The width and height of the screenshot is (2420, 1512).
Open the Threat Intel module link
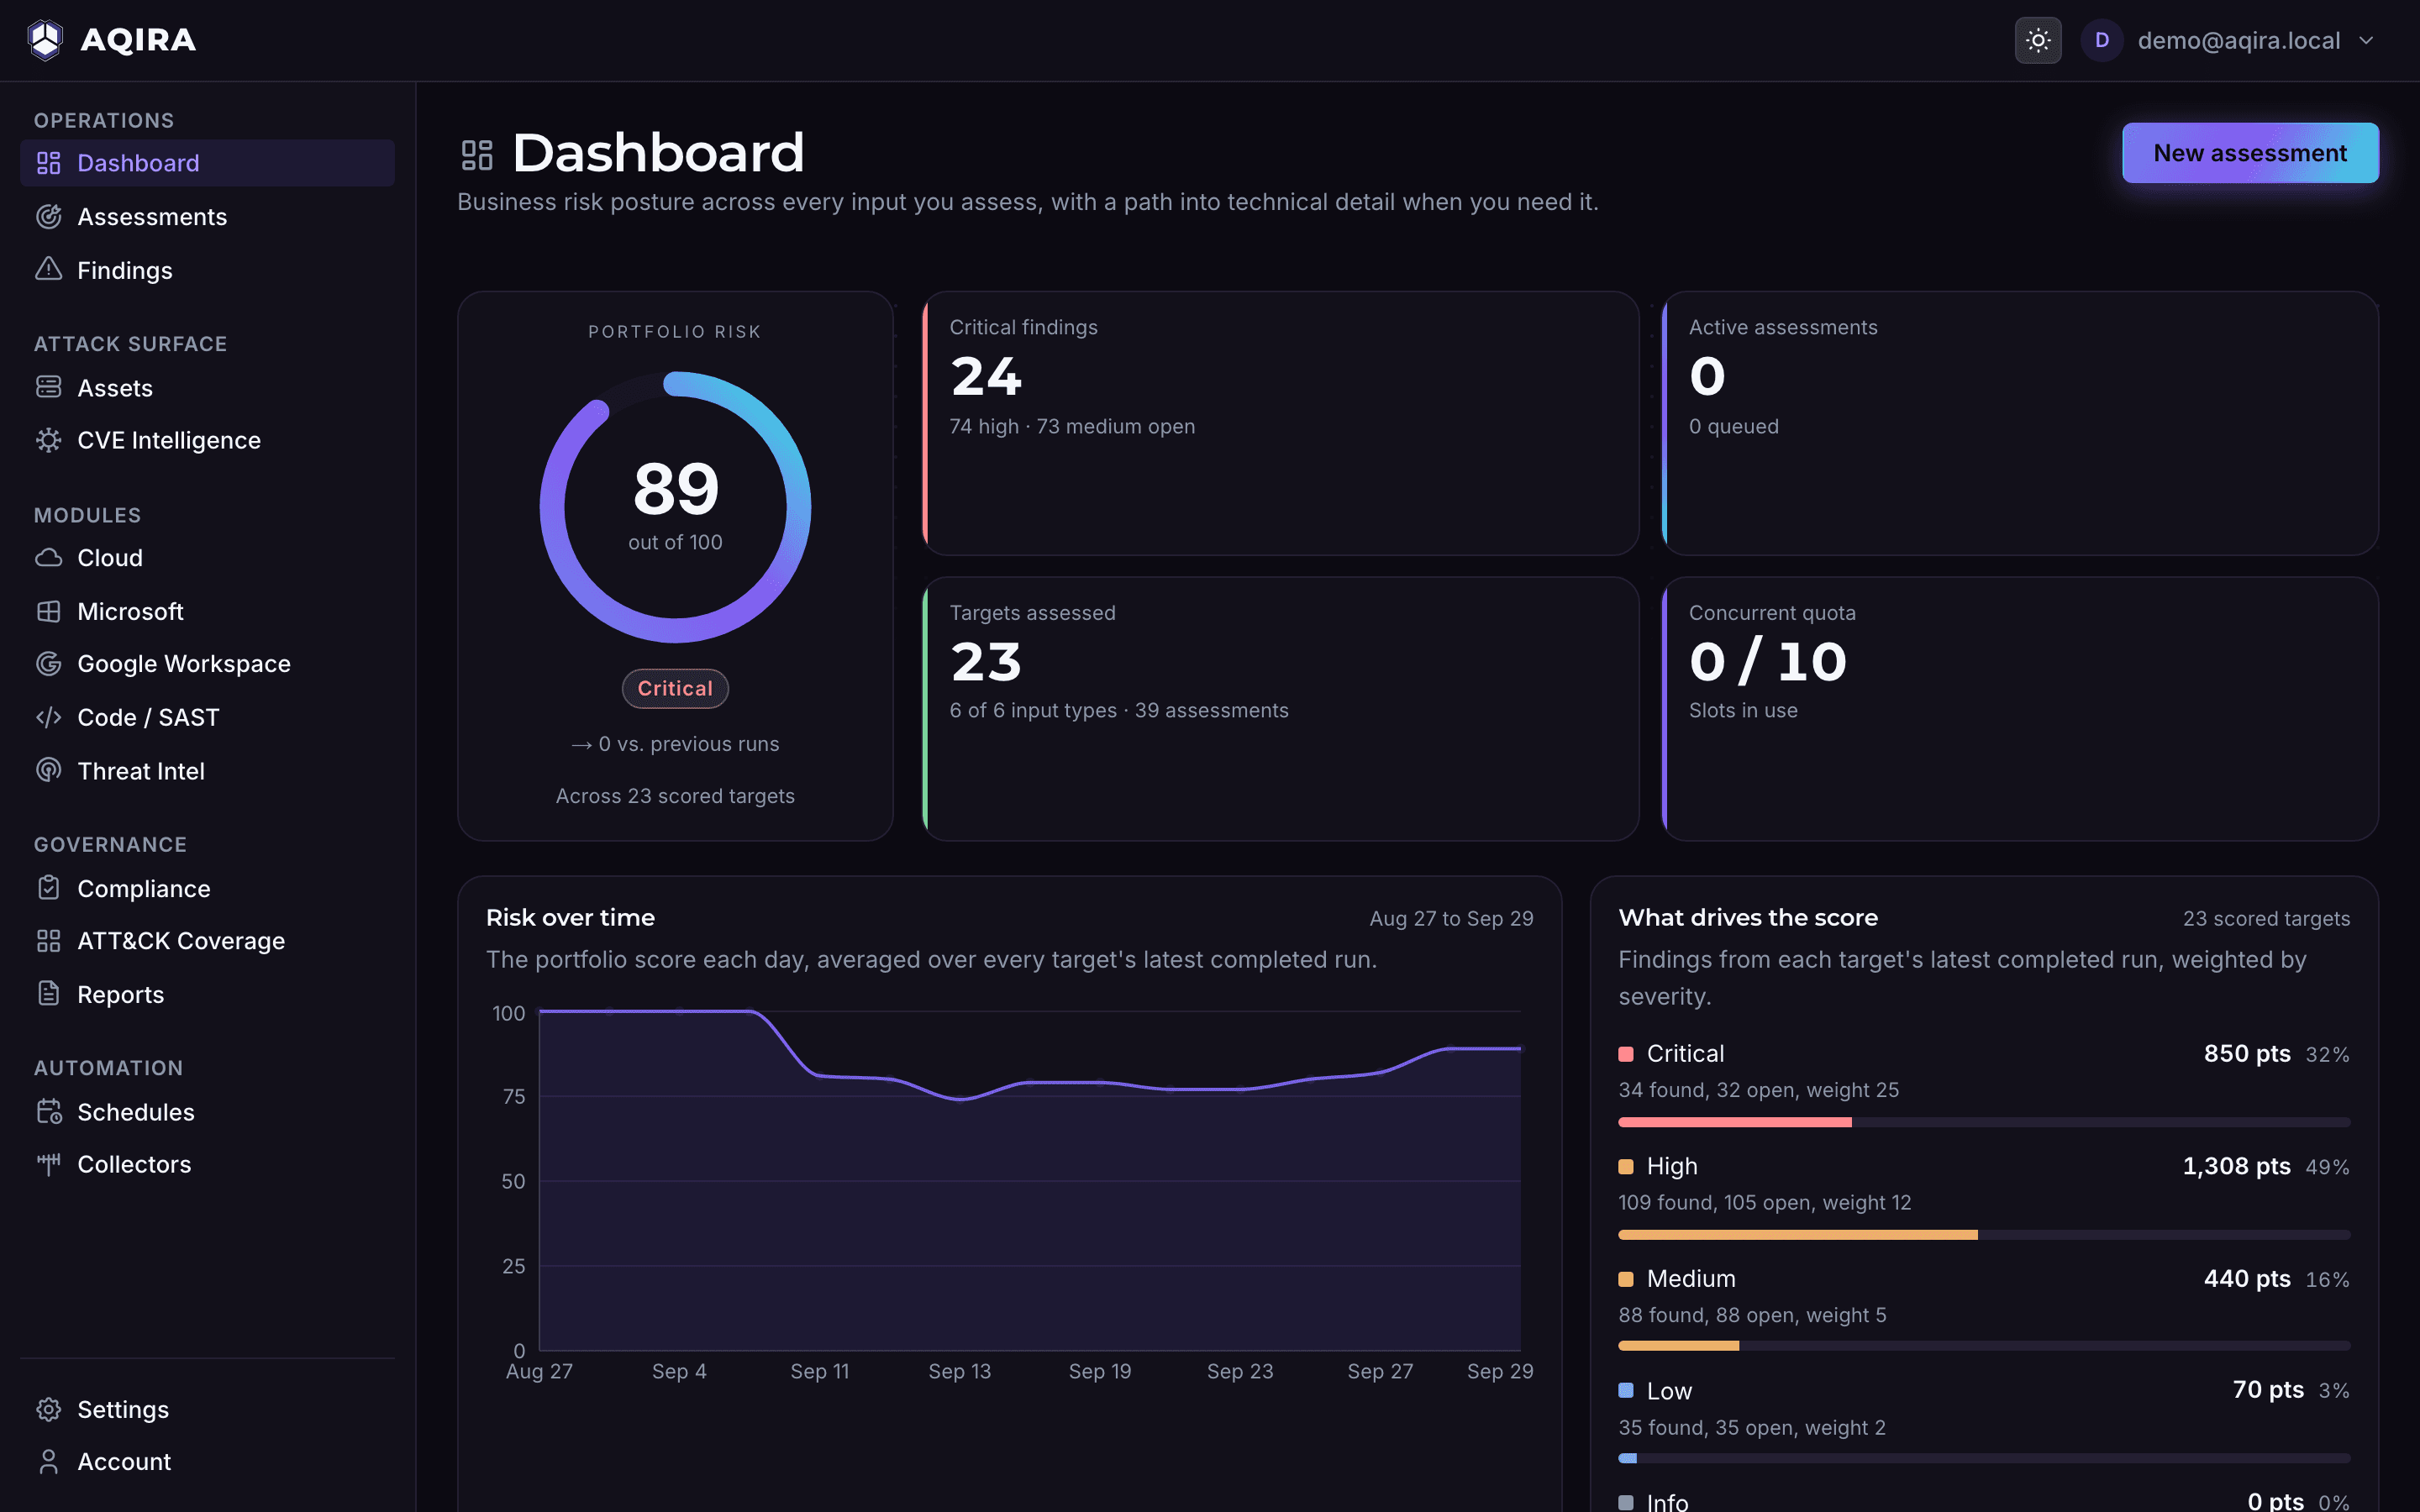pos(207,771)
